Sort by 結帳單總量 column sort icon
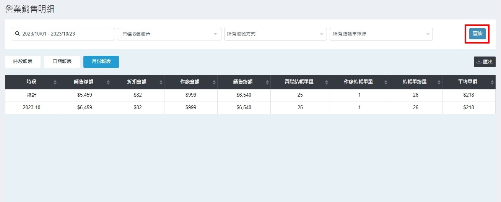The width and height of the screenshot is (501, 202). [439, 82]
